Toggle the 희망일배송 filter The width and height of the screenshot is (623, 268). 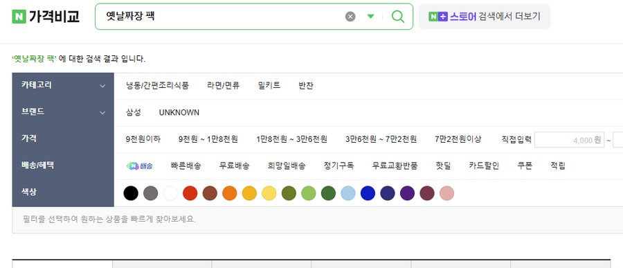point(287,166)
